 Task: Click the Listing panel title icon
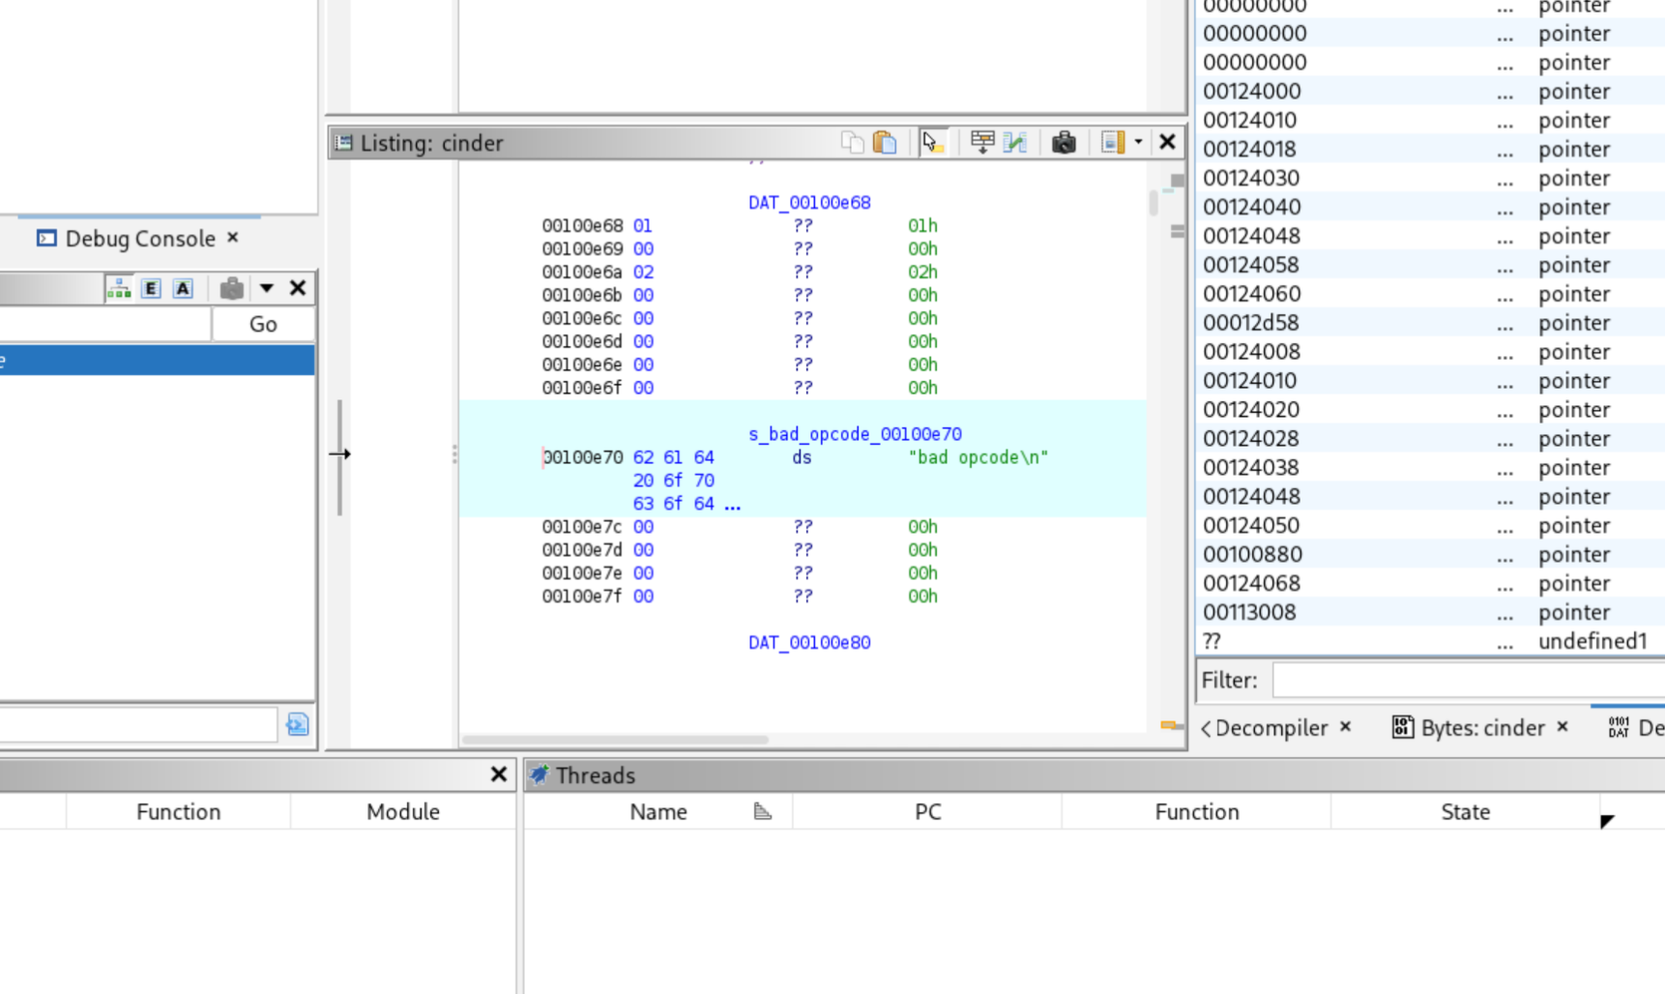(343, 143)
